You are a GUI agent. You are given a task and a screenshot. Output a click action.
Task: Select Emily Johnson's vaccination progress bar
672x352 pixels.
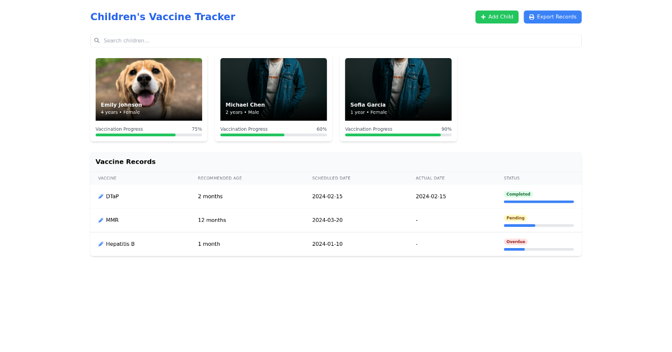[148, 135]
